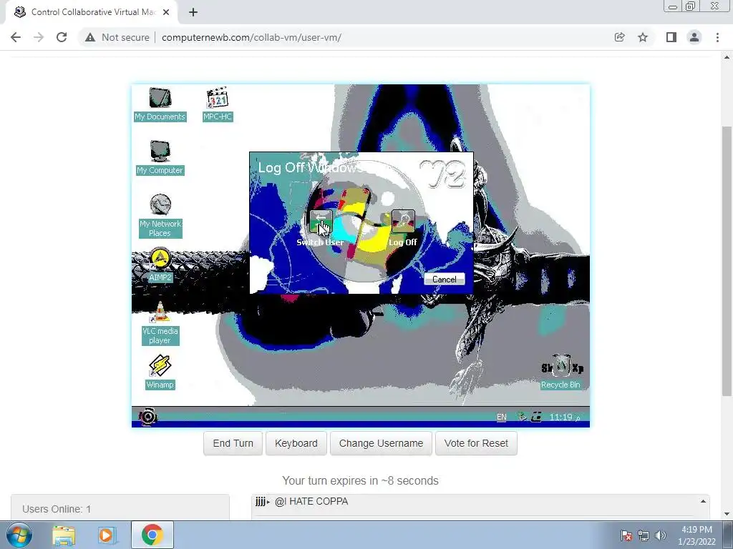Screen dimensions: 733x549
Task: Click the Switch User icon
Action: (321, 222)
